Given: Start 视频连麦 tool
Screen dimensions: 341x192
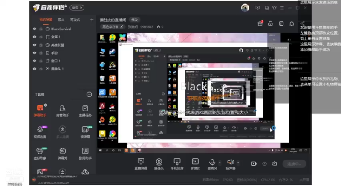Looking at the screenshot, I should (x=40, y=132).
